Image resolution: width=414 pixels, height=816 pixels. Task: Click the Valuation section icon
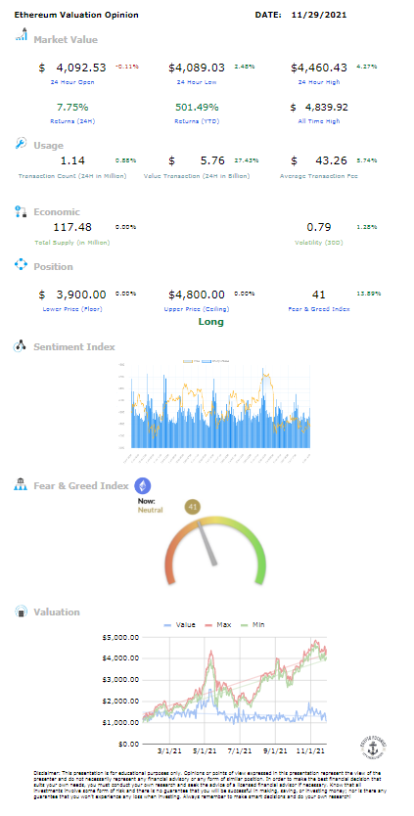coord(21,611)
